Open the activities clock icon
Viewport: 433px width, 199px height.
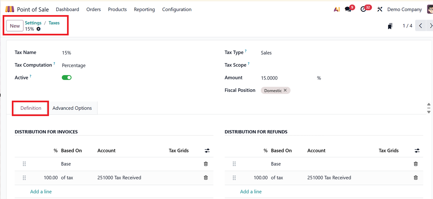363,10
